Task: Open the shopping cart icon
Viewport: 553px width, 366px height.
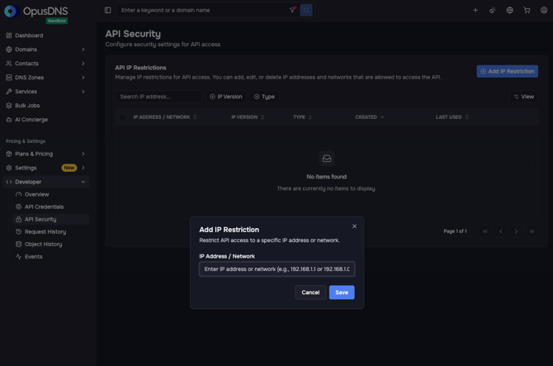Action: [x=527, y=10]
